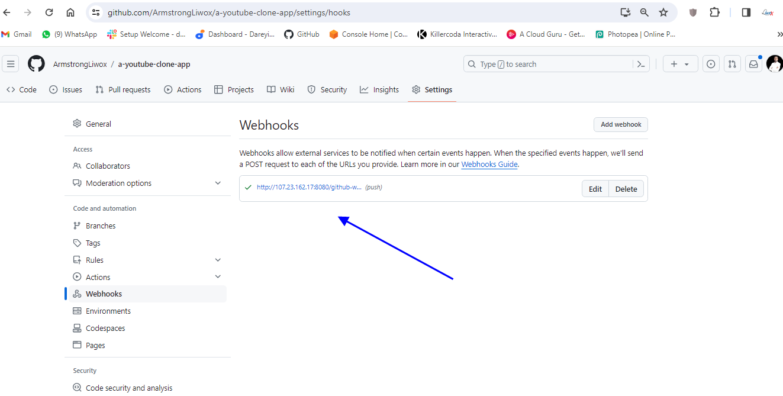This screenshot has height=396, width=783.
Task: Open the create new plus dropdown
Action: 680,64
